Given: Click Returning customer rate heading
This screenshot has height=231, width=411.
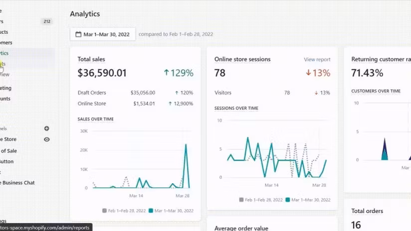Looking at the screenshot, I should point(381,59).
